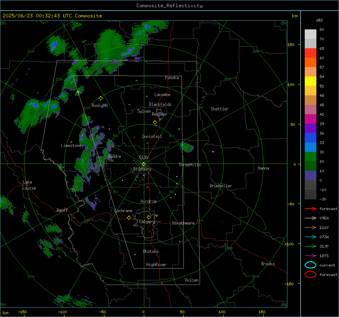339x317 pixels.
Task: Click the Lake Louise label
Action: (x=29, y=185)
